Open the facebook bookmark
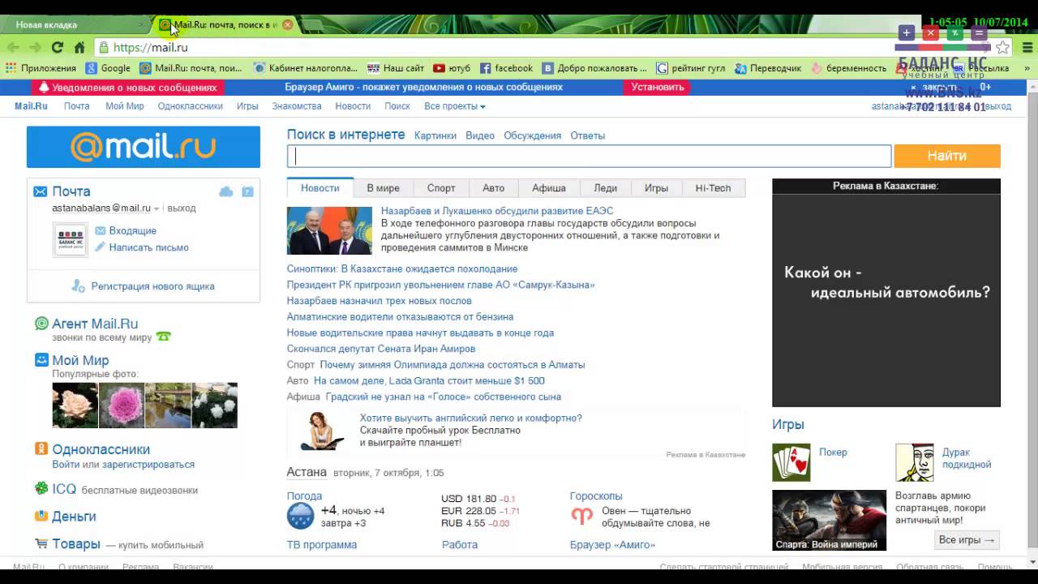 click(506, 68)
